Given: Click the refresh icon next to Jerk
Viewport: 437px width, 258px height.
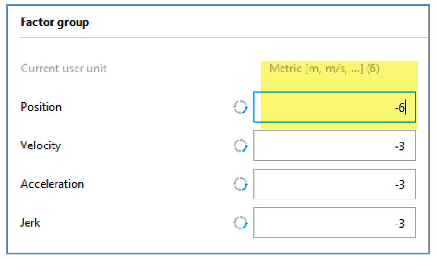Looking at the screenshot, I should (240, 223).
